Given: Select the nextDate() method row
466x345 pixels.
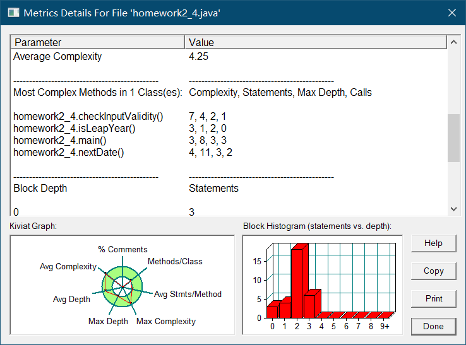Looking at the screenshot, I should click(x=228, y=152).
